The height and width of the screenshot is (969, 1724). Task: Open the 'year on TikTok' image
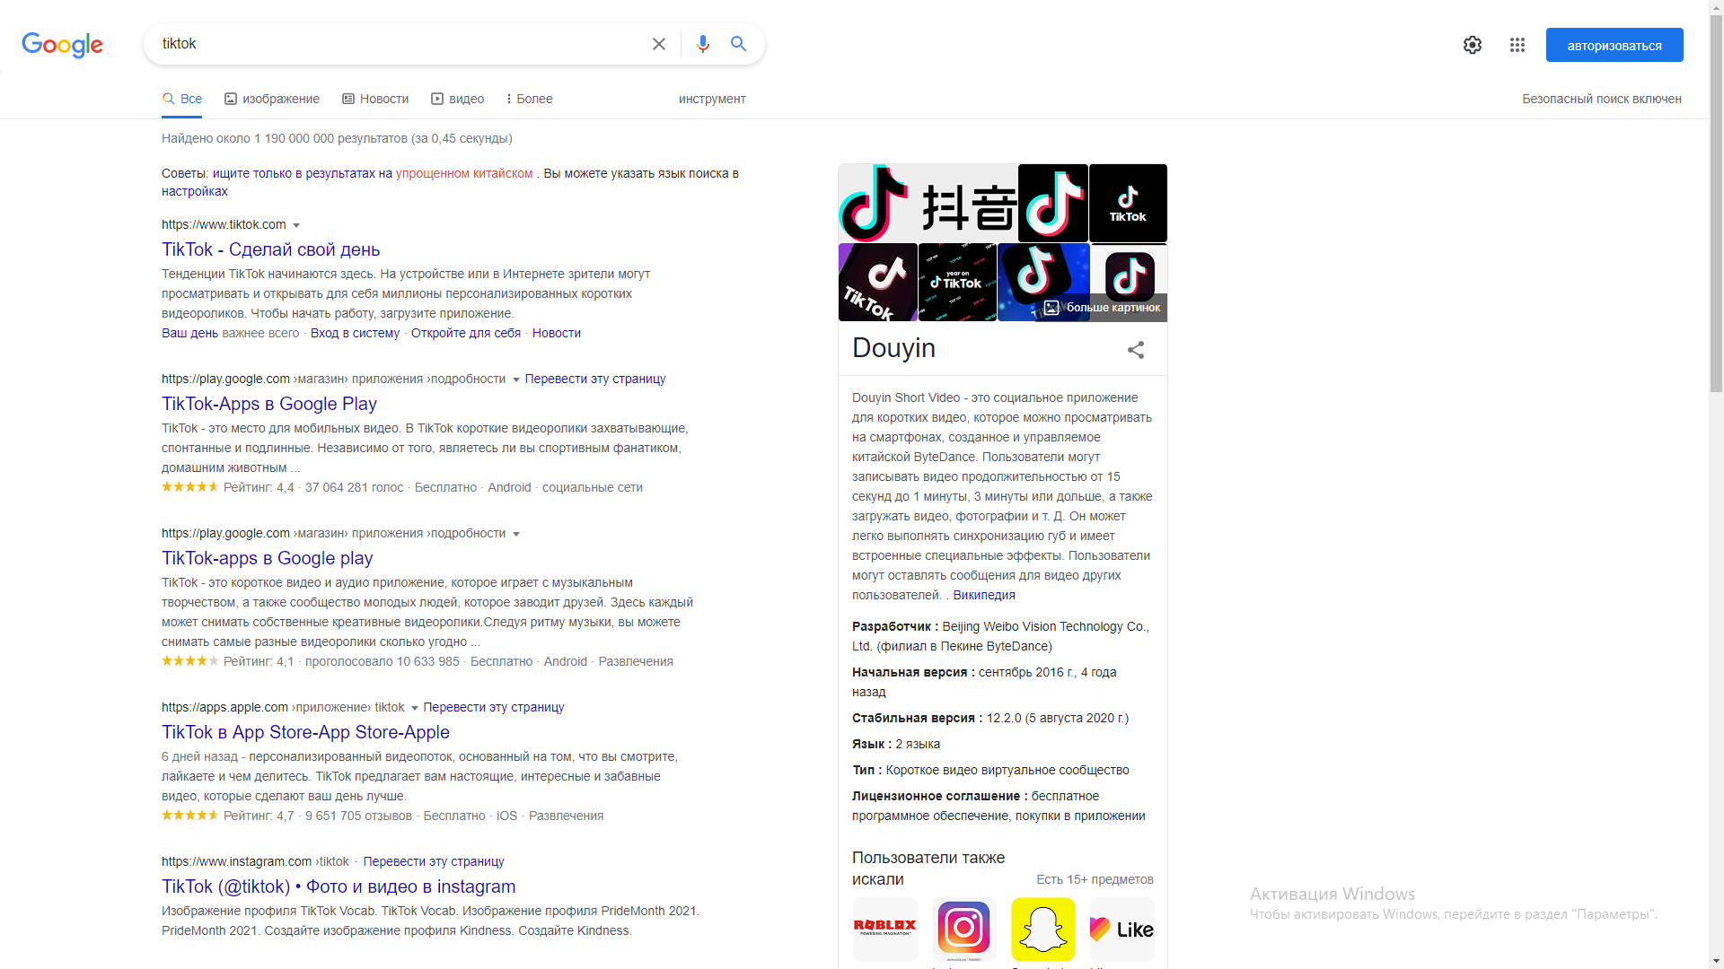[957, 283]
